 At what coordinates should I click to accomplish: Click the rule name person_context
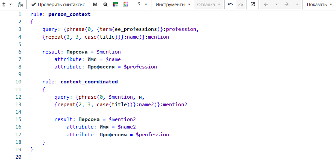click(x=70, y=15)
